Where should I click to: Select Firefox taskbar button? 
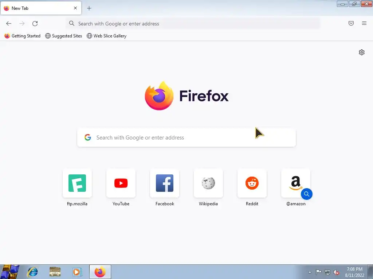point(100,272)
